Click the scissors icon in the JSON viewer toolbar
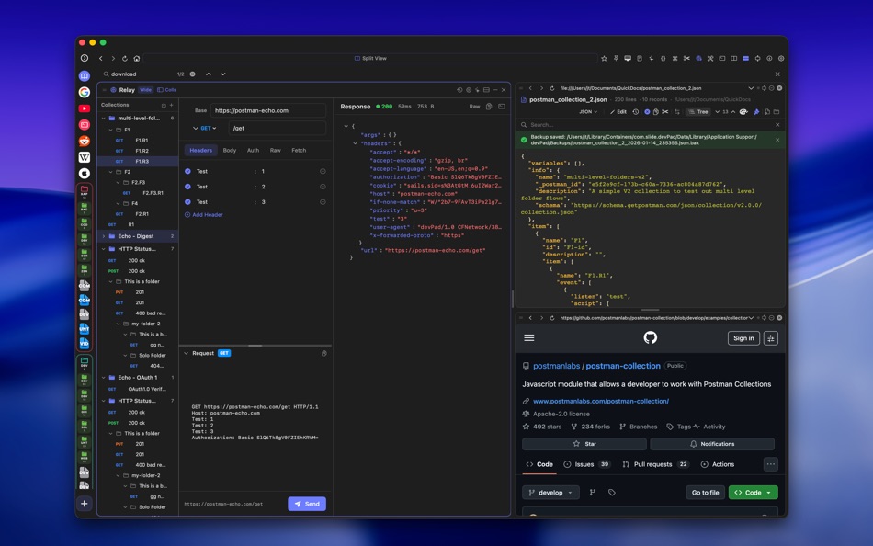The image size is (873, 546). tap(665, 113)
